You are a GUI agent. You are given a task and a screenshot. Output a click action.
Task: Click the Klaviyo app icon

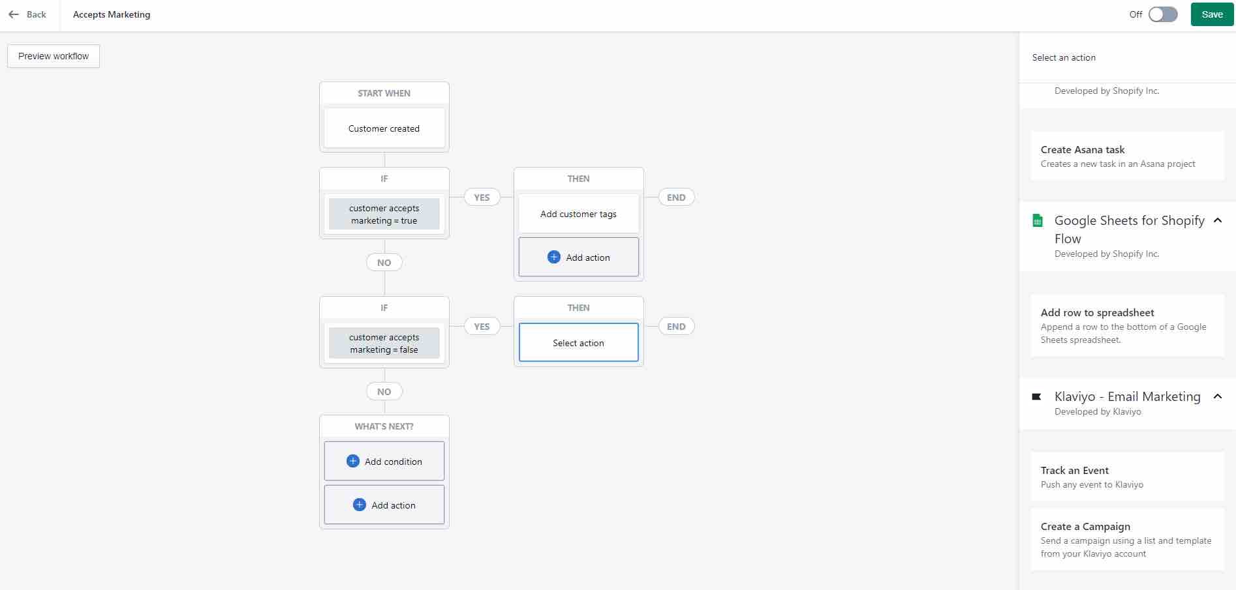tap(1036, 396)
